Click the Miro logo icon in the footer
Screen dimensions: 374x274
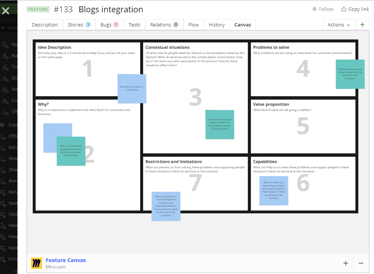(x=36, y=263)
